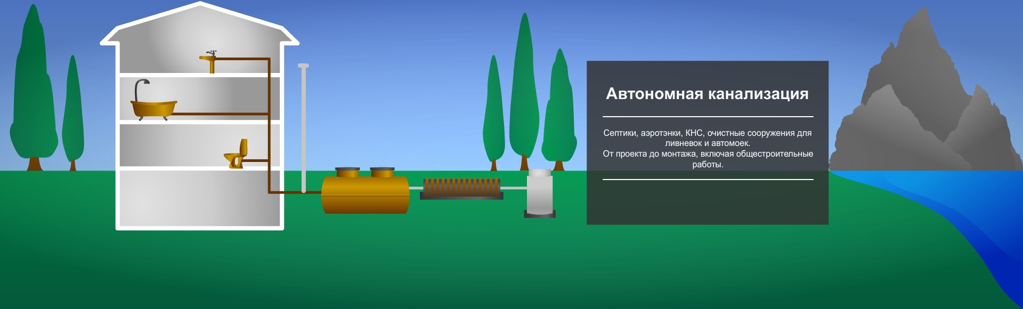Select the golden bathtub with shower
Screen dimensions: 1023x309
153,107
